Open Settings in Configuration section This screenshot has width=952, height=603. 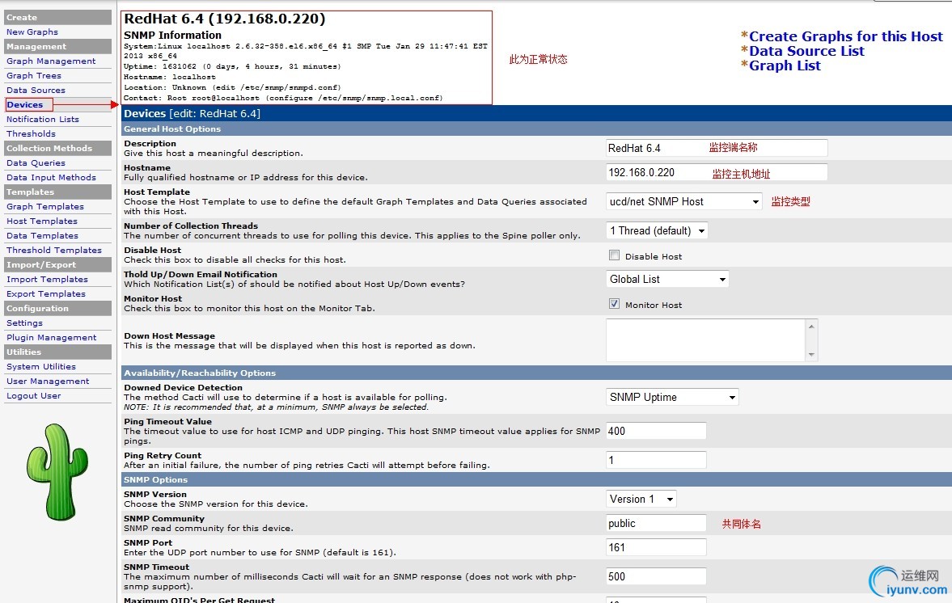24,323
